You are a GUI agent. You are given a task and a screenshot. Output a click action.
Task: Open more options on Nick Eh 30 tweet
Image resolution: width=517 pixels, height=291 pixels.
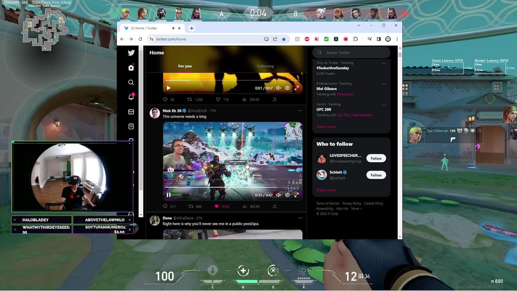[300, 111]
